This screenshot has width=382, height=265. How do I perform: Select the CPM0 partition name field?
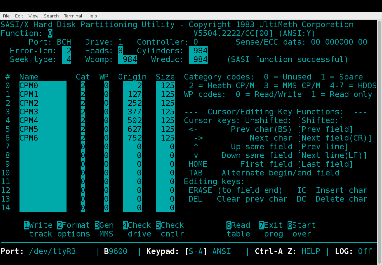point(43,86)
